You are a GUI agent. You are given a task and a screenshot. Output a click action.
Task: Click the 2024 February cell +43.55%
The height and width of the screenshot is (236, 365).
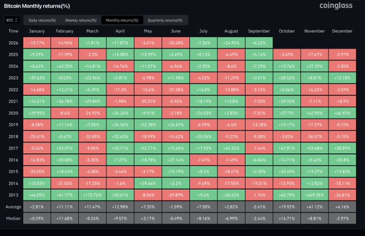coord(65,66)
